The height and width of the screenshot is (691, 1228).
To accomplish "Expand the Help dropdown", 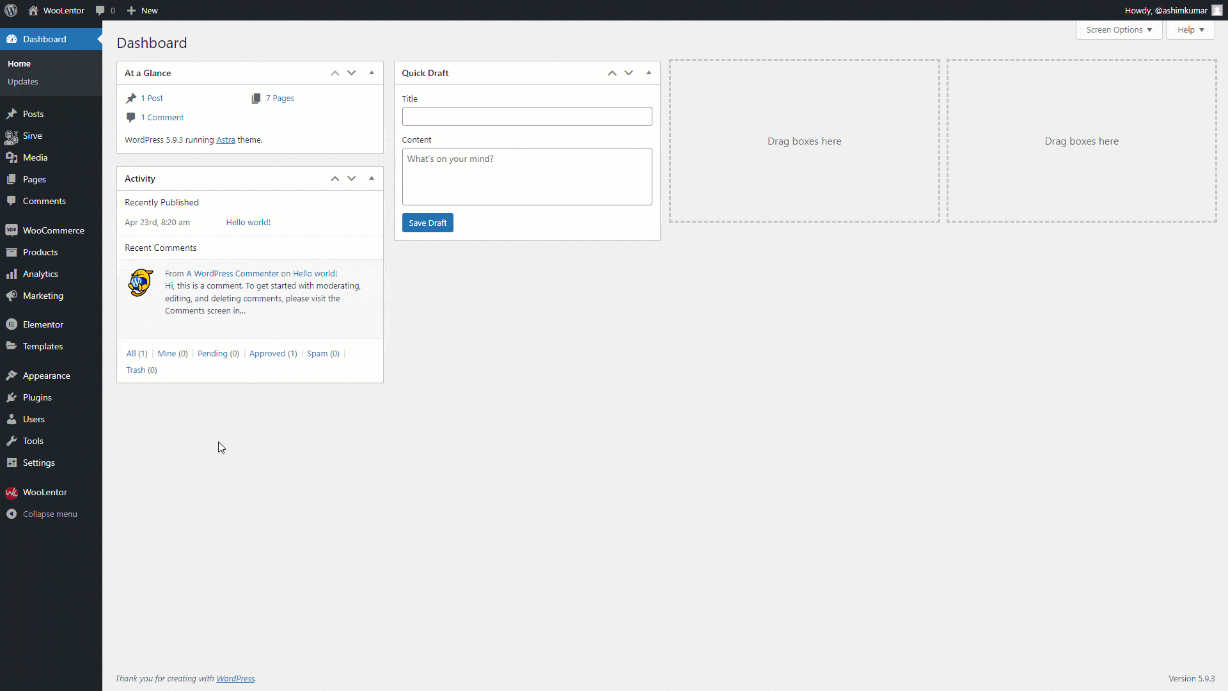I will pos(1190,29).
